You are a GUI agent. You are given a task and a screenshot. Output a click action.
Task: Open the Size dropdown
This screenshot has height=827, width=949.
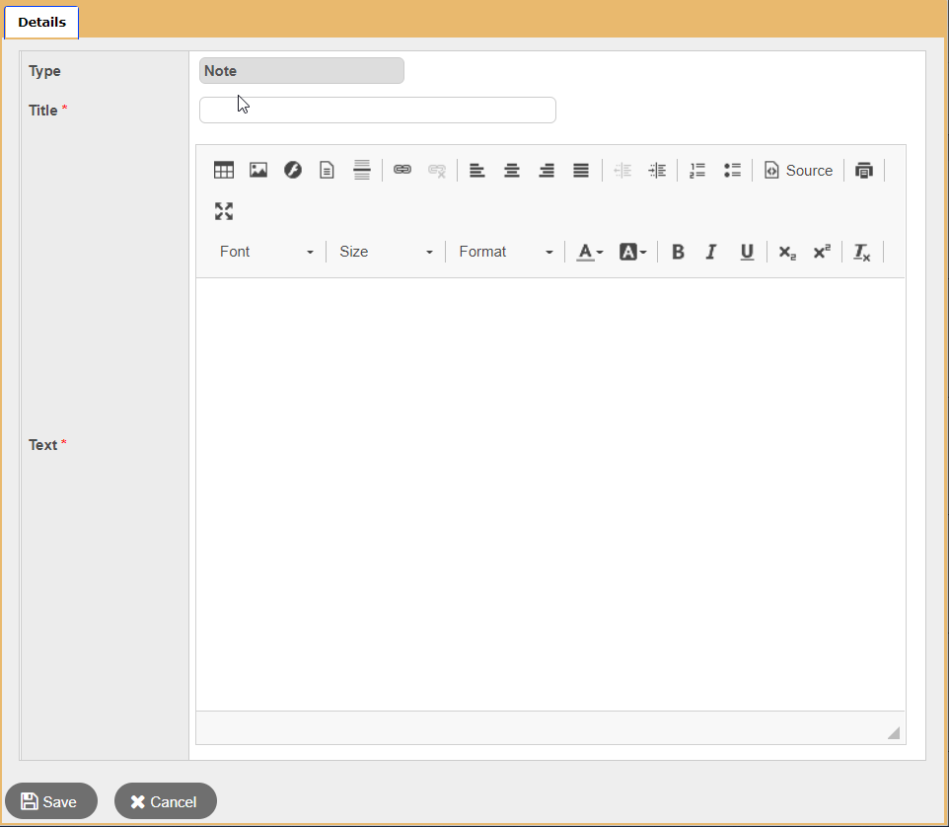tap(385, 252)
